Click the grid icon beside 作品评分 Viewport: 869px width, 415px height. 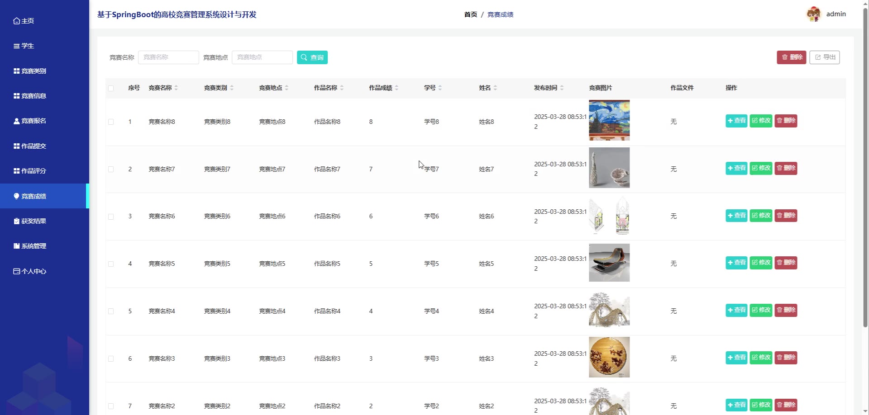click(17, 171)
